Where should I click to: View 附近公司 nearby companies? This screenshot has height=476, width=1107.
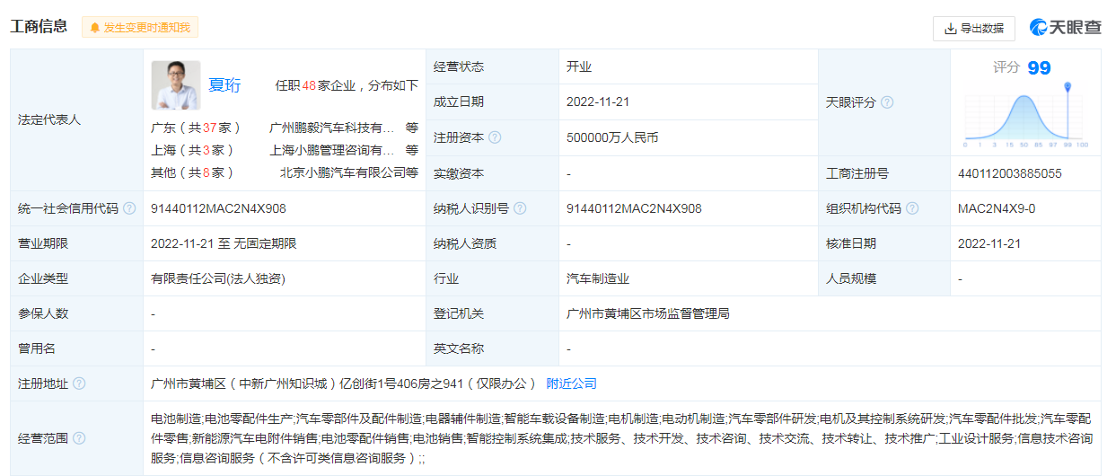pos(571,383)
